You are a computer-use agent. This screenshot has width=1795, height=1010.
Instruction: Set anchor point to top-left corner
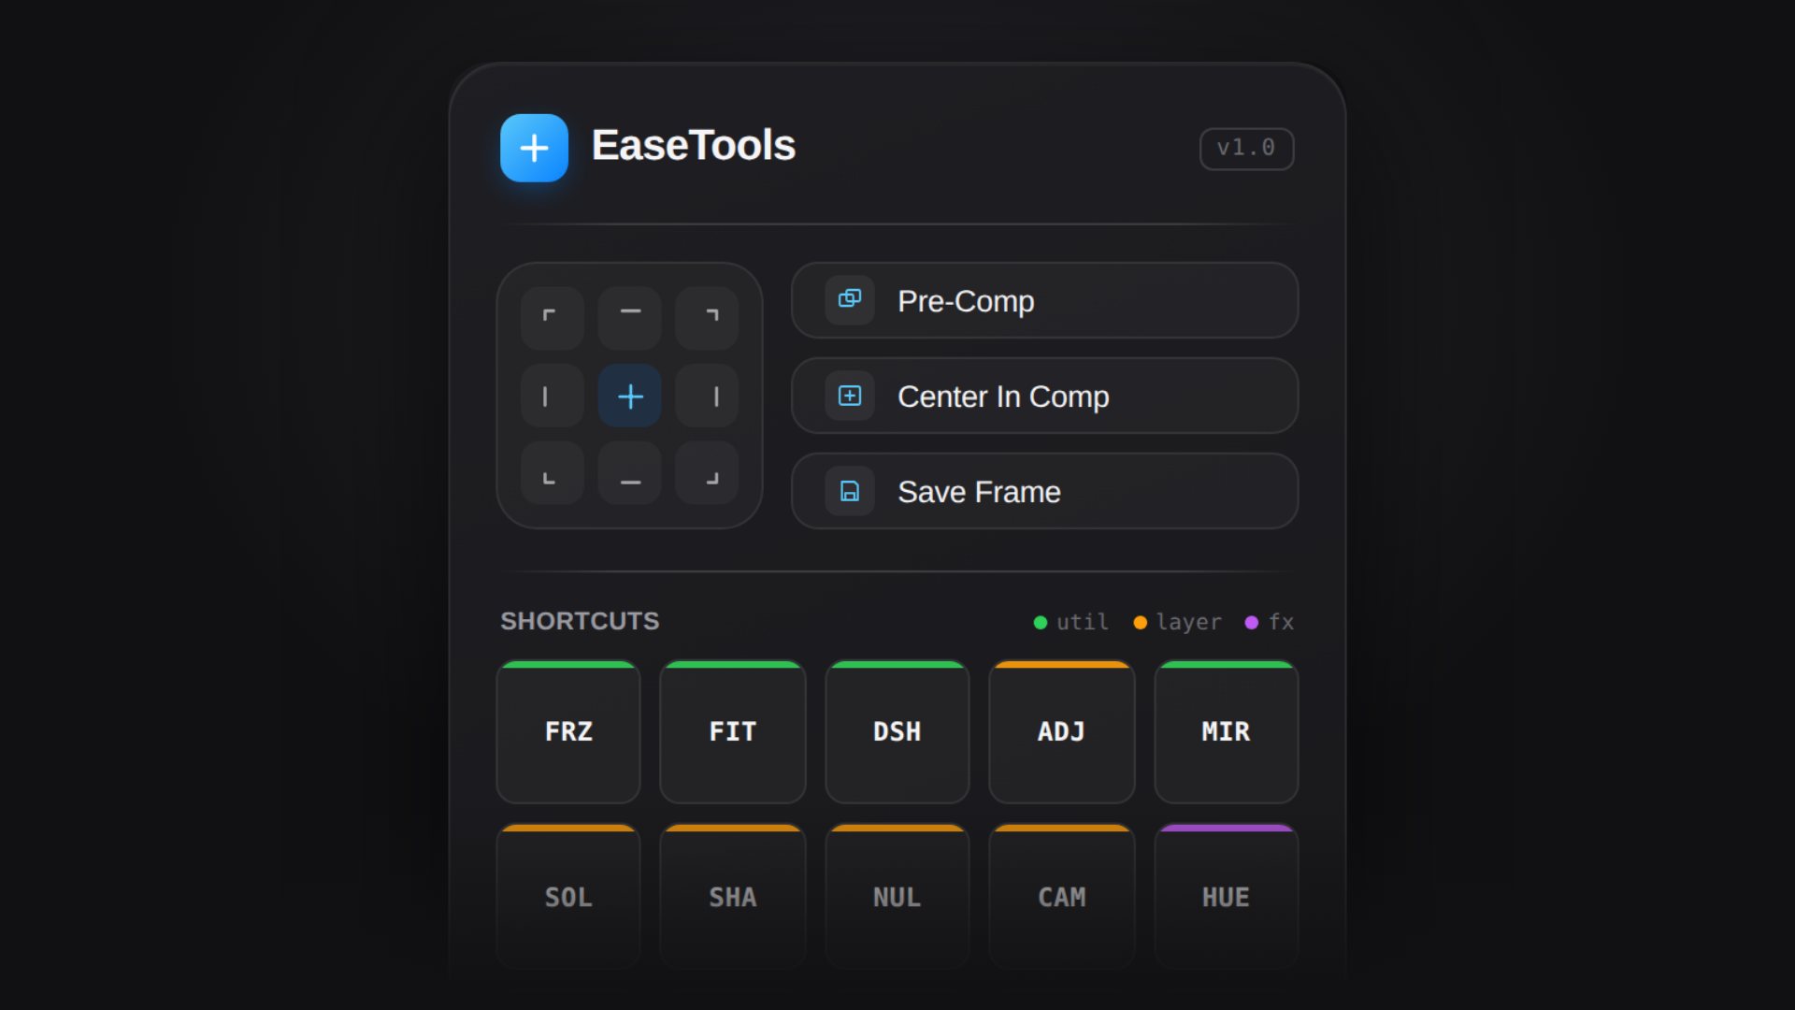tap(553, 318)
